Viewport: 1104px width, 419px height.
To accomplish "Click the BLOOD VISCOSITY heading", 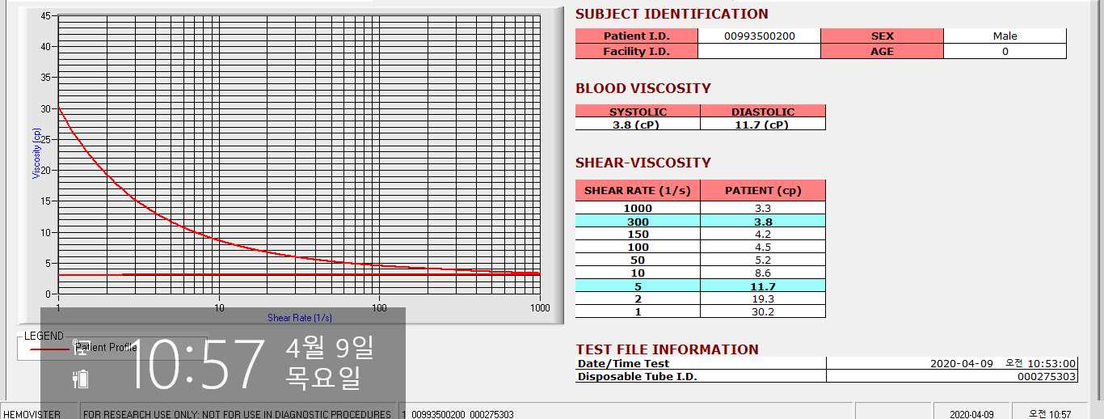I will click(643, 88).
